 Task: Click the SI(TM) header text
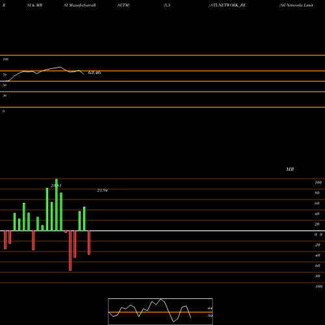[x=123, y=5]
